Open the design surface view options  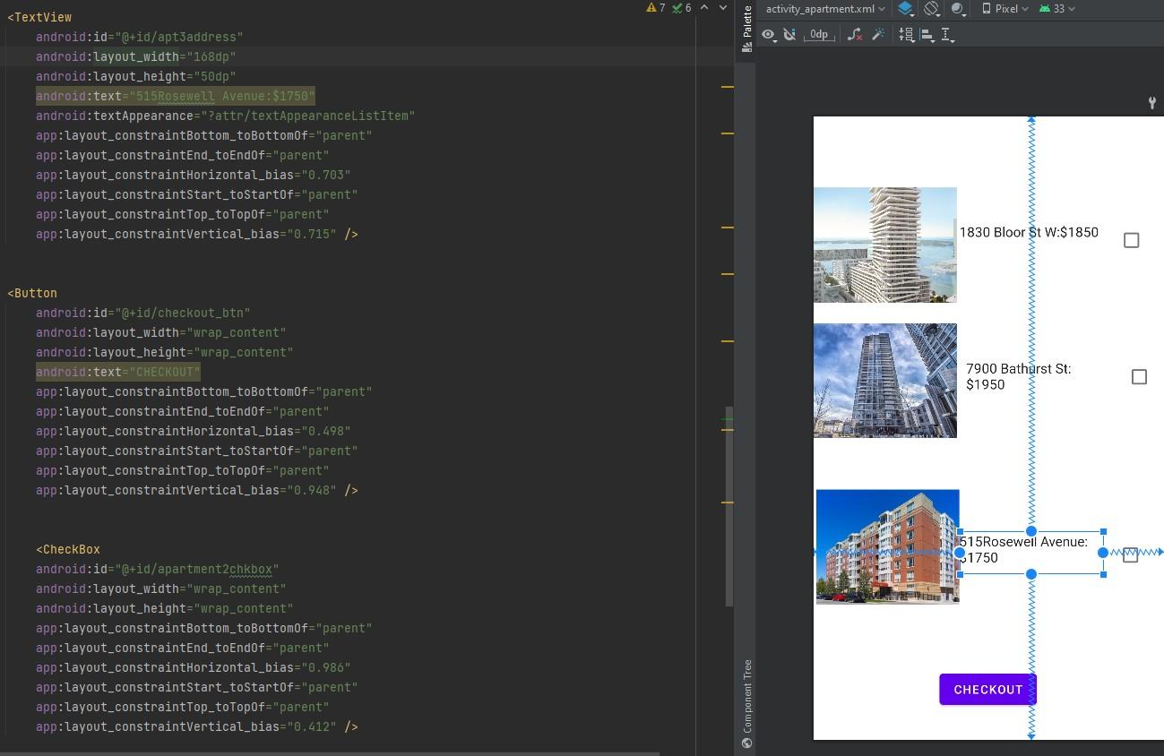click(905, 9)
